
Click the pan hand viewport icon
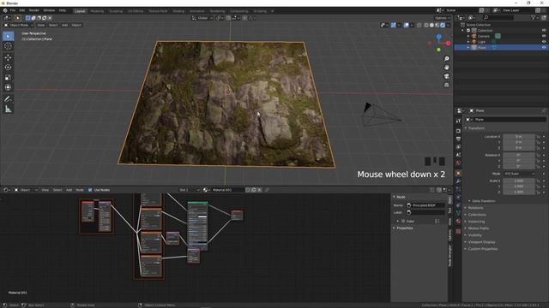click(446, 68)
